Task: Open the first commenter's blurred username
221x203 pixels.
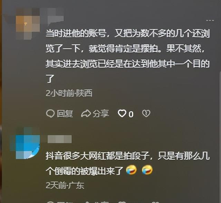Action: [x=55, y=17]
